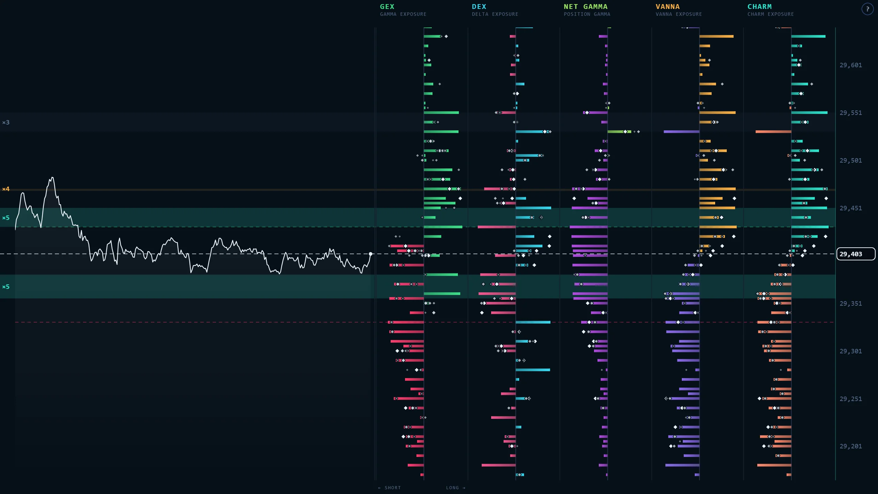
Task: Click the VANNA EXPOSURE subtitle text
Action: [679, 14]
